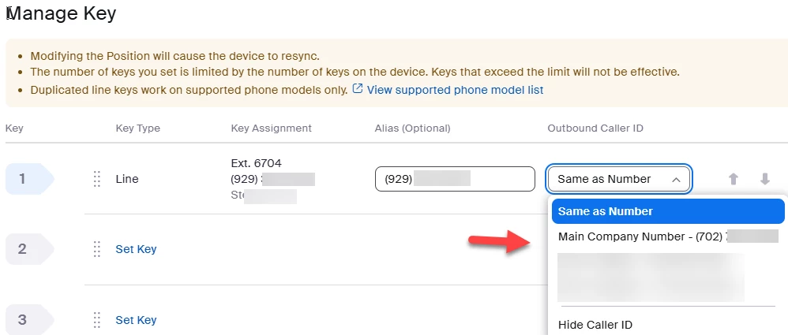Select the blurred caller ID option
Viewport: 788px width, 335px height.
point(651,277)
